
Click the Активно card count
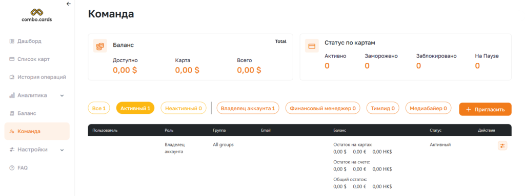click(327, 66)
